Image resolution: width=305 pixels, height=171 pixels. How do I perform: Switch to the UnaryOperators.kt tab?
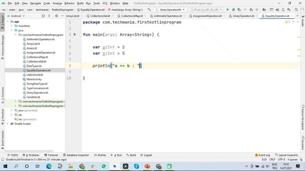point(243,16)
